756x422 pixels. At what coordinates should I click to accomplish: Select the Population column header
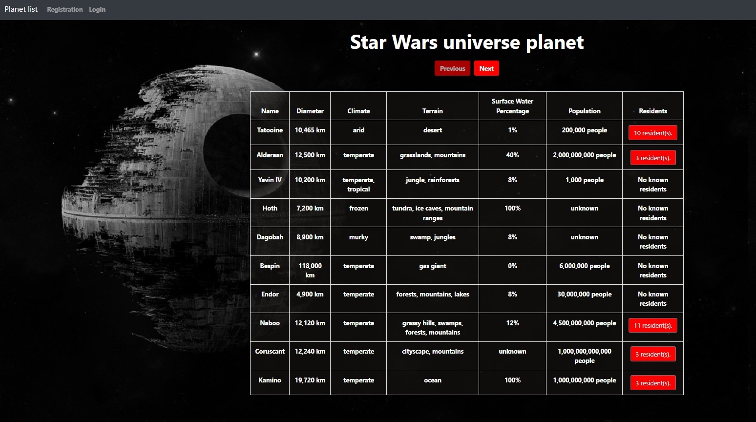pos(584,111)
